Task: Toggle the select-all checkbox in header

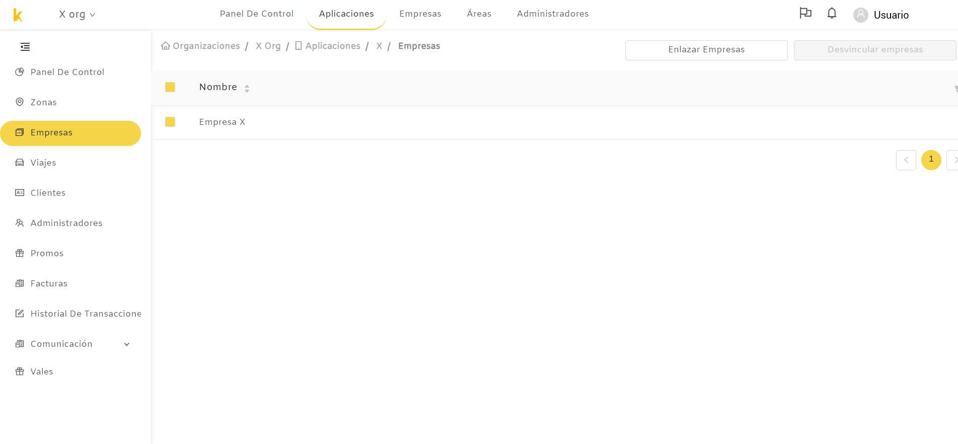Action: pyautogui.click(x=170, y=87)
